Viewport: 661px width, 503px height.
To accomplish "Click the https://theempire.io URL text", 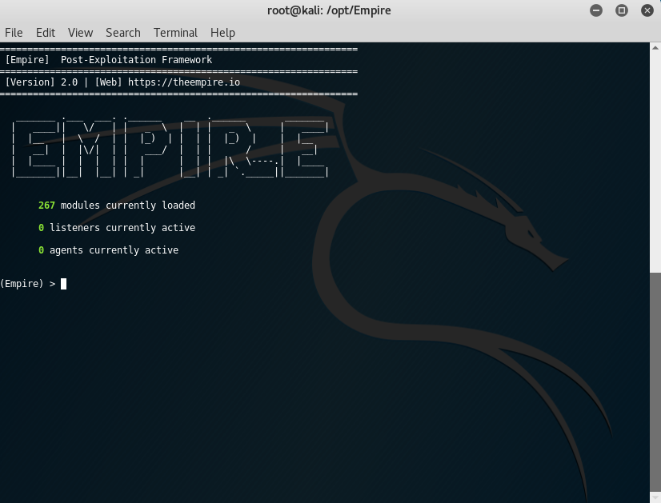I will [x=184, y=82].
